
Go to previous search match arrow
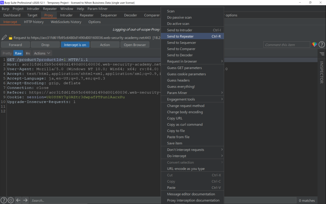click(18, 200)
